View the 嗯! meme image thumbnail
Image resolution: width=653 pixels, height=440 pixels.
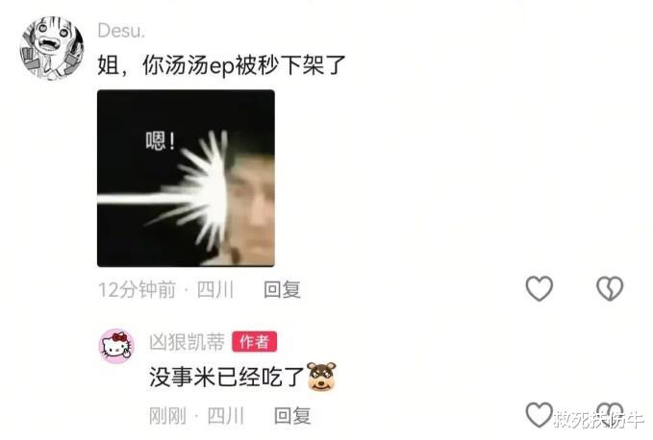[186, 178]
